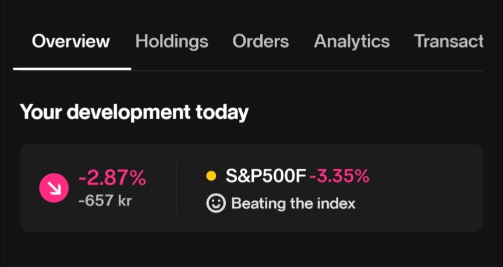Select the Analytics tab
Viewport: 503px width, 267px height.
352,42
